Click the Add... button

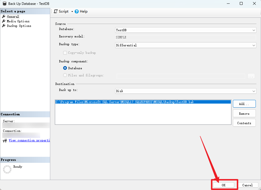244,104
